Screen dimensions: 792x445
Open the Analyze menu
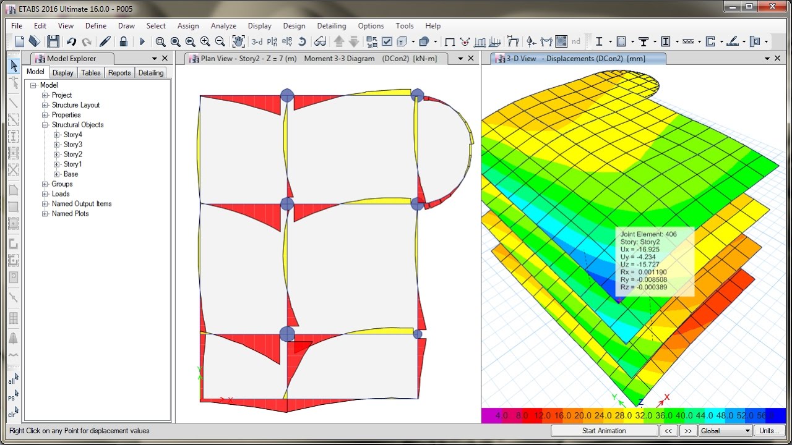(223, 26)
